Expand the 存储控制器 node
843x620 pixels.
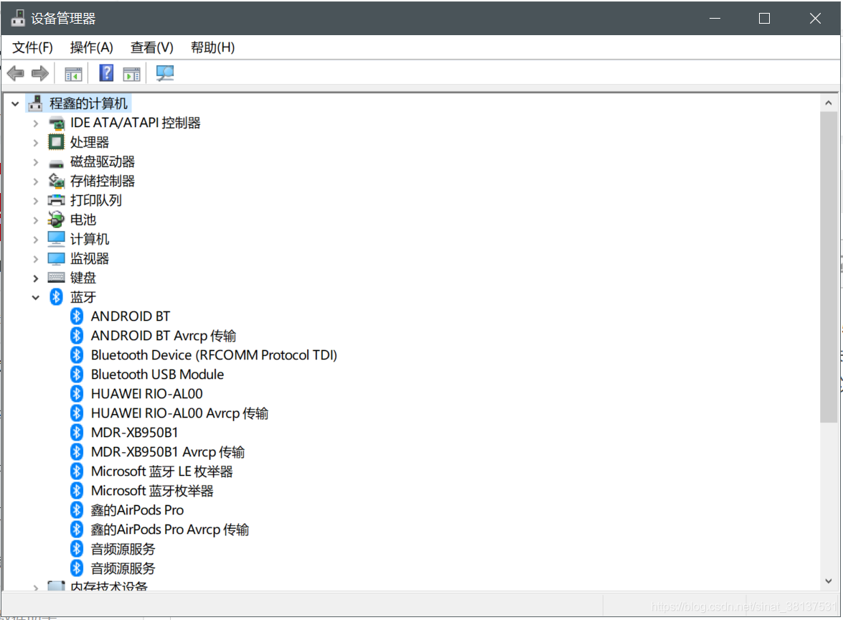tap(35, 182)
